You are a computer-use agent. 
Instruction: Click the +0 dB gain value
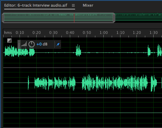click(42, 44)
